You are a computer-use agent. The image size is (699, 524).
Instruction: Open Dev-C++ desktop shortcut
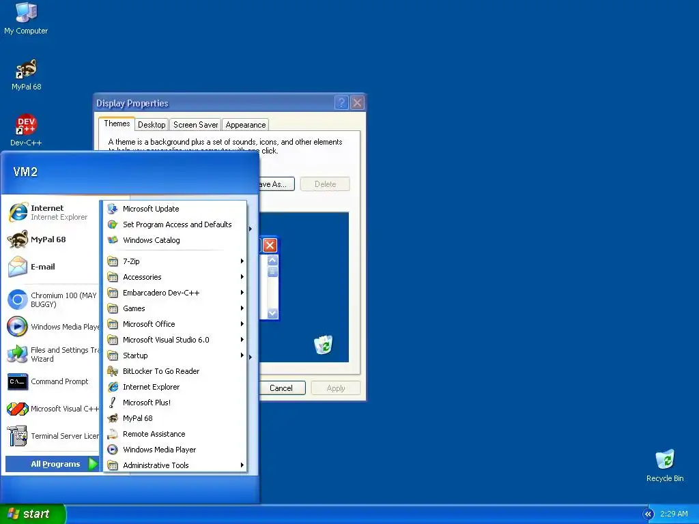click(26, 130)
